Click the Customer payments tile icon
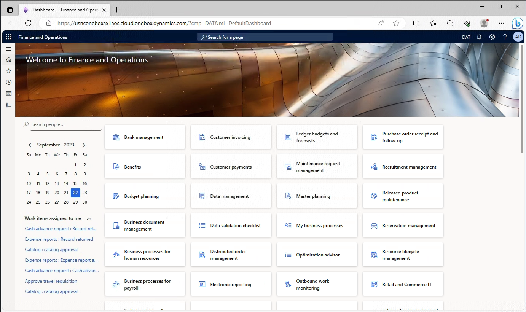Viewport: 526px width, 312px height. [x=202, y=167]
